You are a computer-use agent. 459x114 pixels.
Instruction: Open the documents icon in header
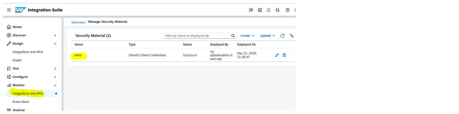coord(260,10)
